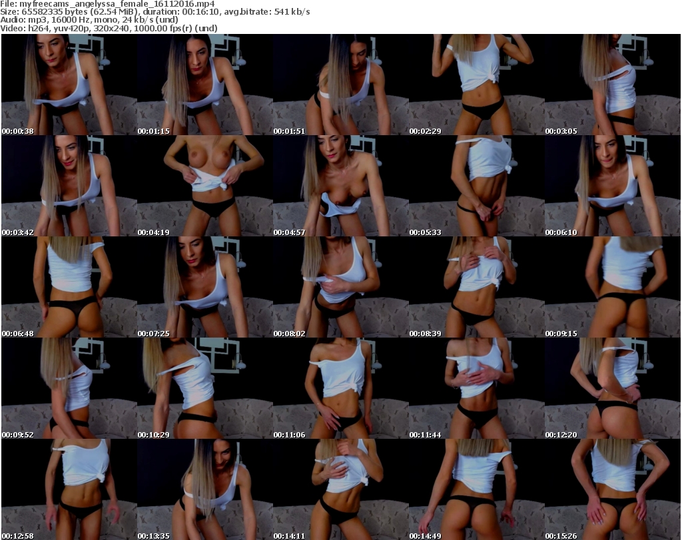Open the frame marked 00:10:29
682x540 pixels.
[x=204, y=388]
